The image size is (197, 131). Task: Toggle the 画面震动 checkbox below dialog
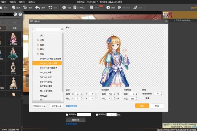tap(97, 115)
